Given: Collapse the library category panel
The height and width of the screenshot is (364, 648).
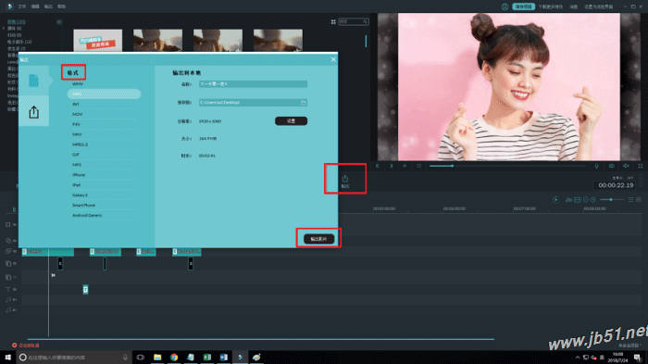Looking at the screenshot, I should [59, 22].
